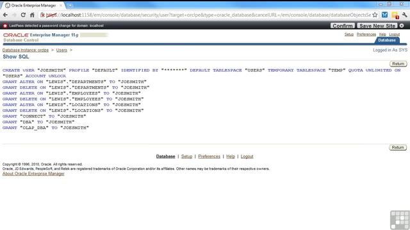Open the browser wrench settings menu
Viewport: 410px width, 230px height.
pos(404,15)
